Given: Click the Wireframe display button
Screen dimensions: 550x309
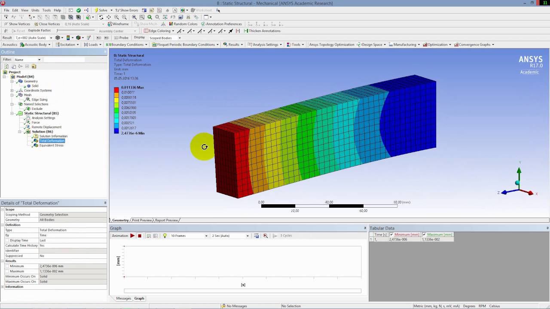Looking at the screenshot, I should 118,24.
